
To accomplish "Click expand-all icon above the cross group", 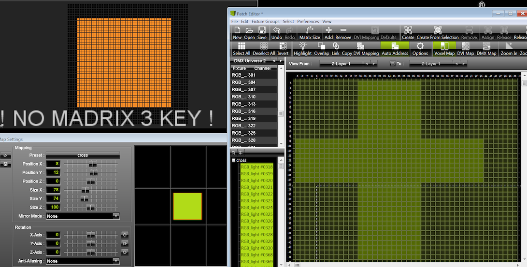I will coord(234,153).
